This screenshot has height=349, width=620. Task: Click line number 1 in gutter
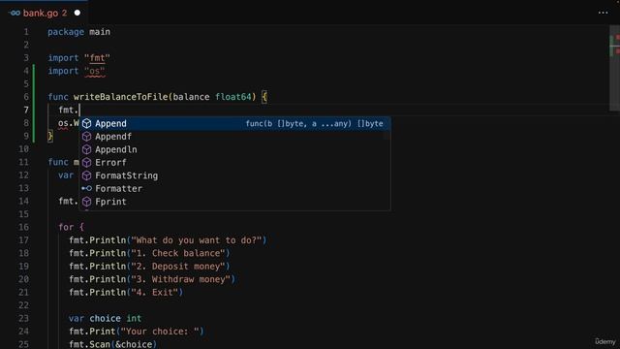click(x=26, y=32)
